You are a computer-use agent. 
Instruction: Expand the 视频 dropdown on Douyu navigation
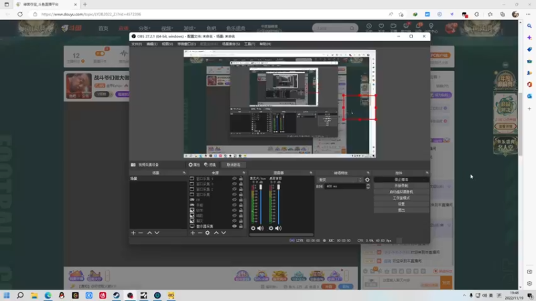click(x=167, y=28)
